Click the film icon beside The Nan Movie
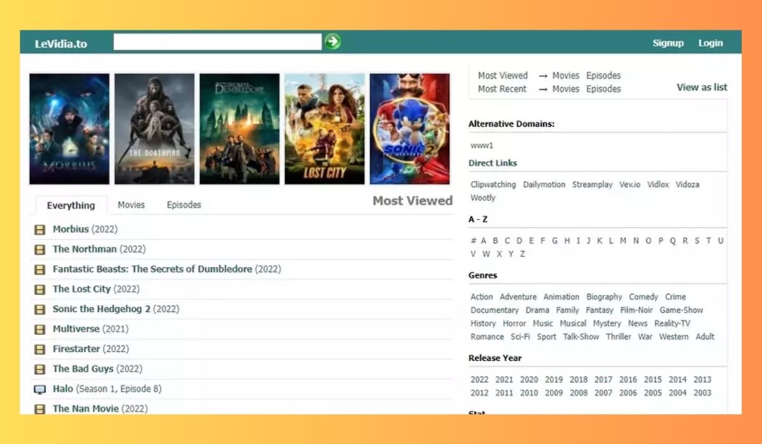The image size is (762, 444). tap(39, 409)
